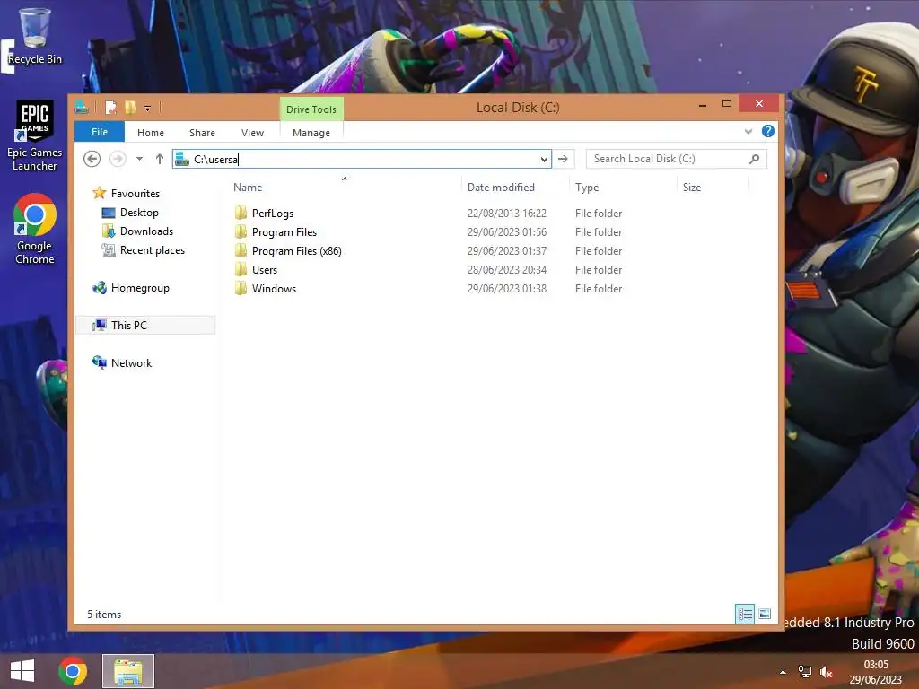This screenshot has height=689, width=919.
Task: Select Homegroup in the navigation pane
Action: pos(140,288)
